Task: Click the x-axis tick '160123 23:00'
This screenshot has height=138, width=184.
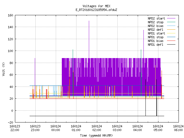Action: point(35,128)
